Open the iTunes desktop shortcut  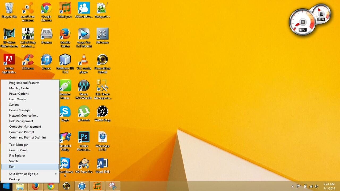point(46,62)
